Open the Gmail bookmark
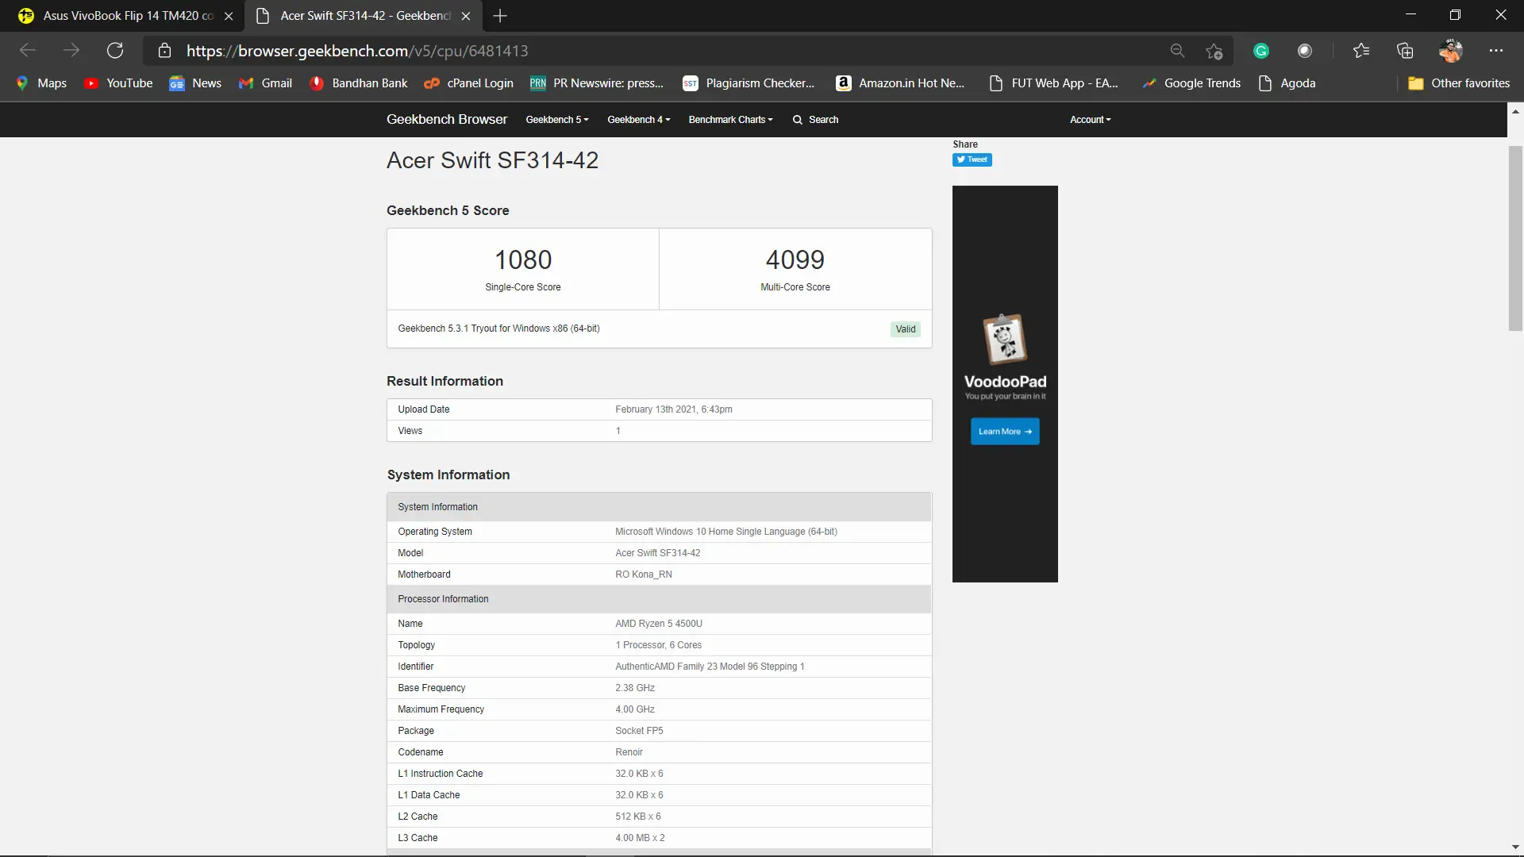 click(x=265, y=83)
